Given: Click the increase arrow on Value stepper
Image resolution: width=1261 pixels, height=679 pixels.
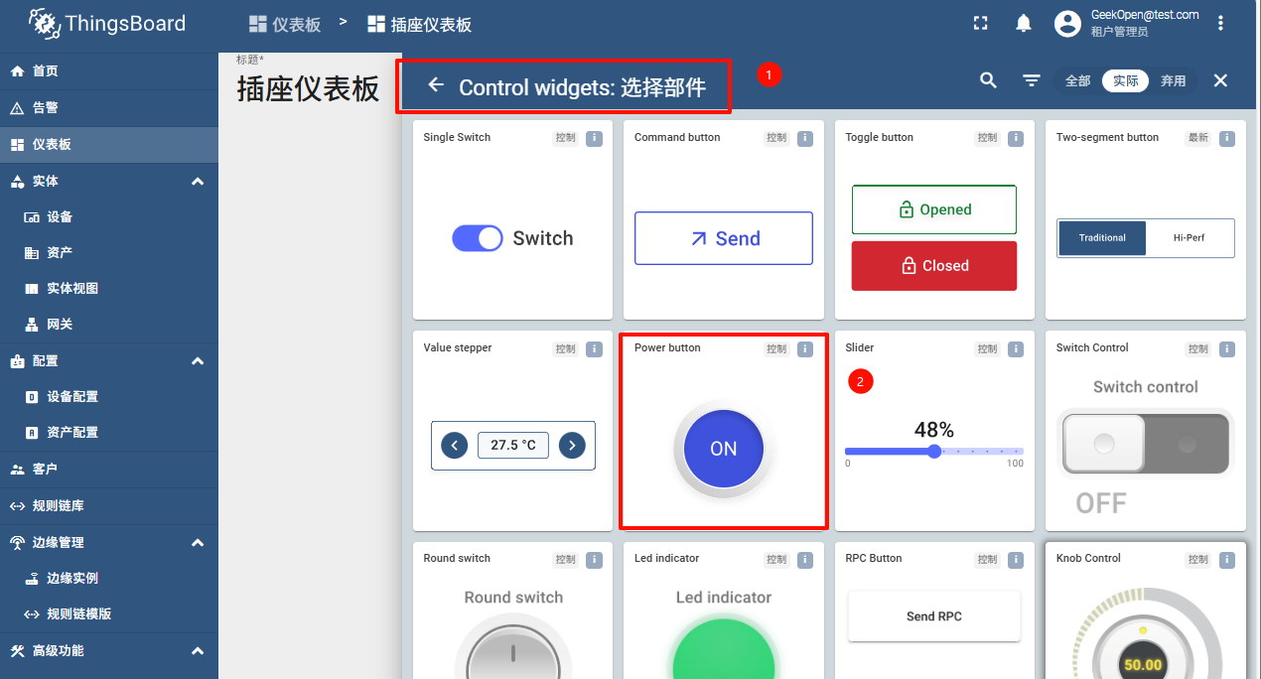Looking at the screenshot, I should 572,445.
